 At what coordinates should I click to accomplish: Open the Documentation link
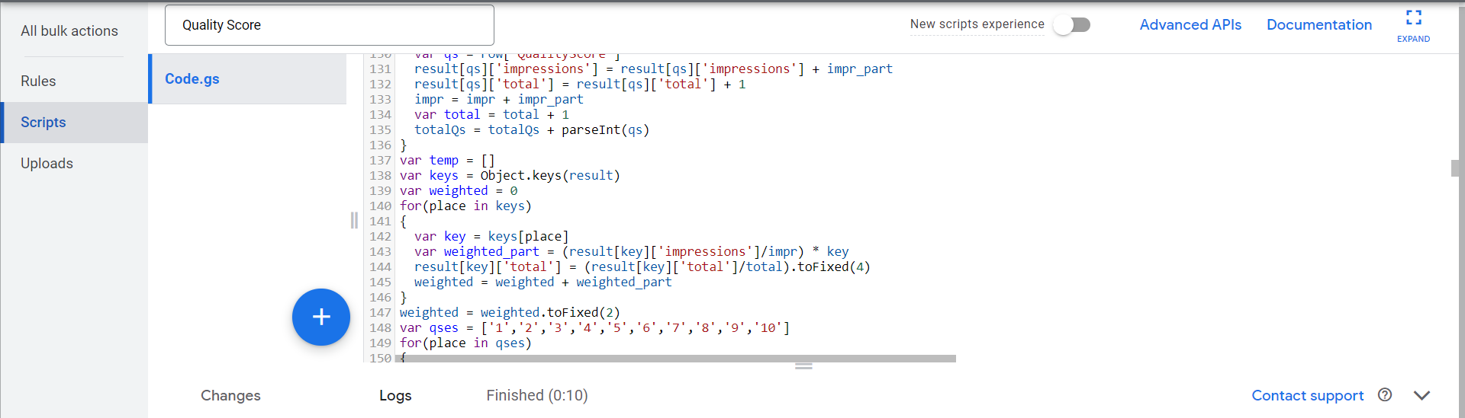click(1319, 24)
